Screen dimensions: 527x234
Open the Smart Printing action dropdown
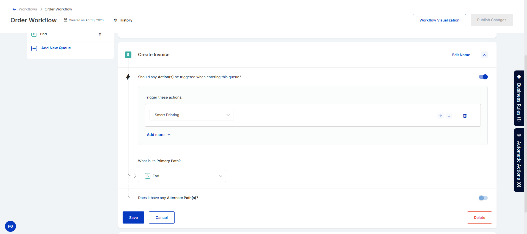point(191,115)
